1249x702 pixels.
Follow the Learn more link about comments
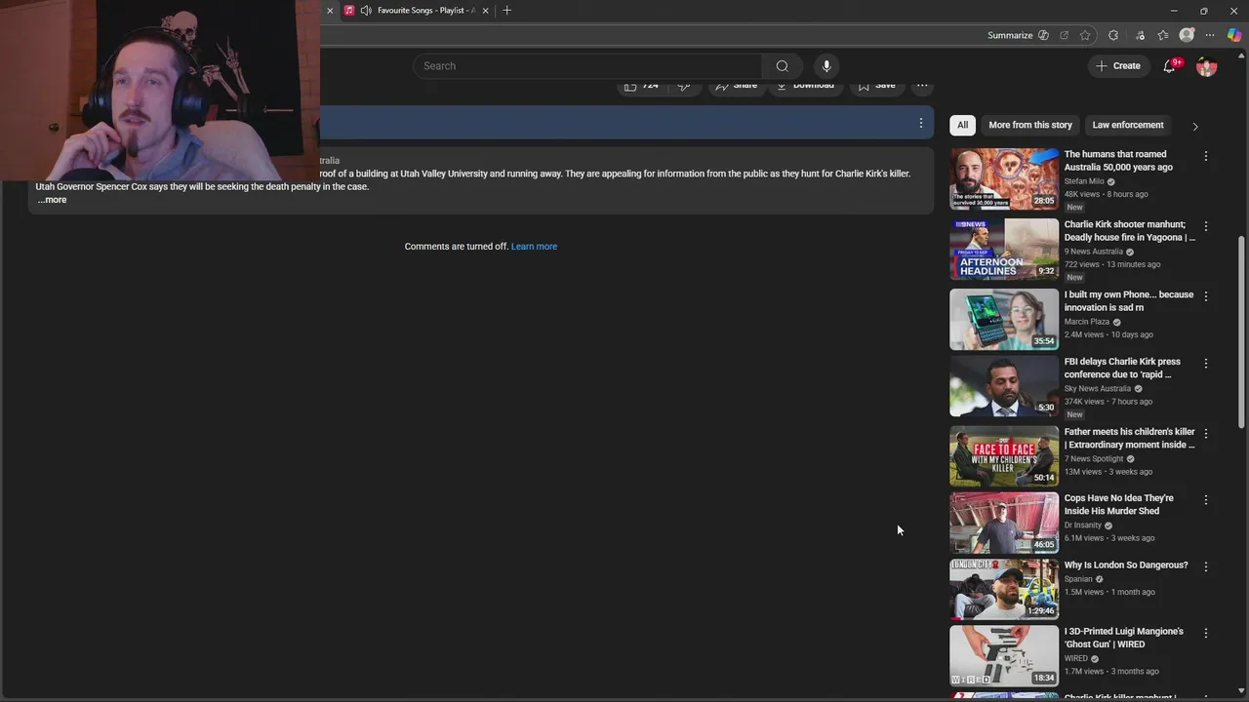(534, 247)
